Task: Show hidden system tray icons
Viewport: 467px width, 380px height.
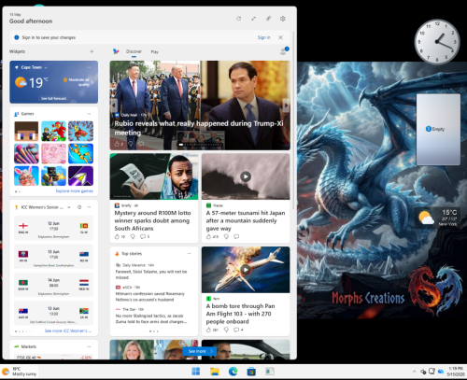Action: [414, 372]
